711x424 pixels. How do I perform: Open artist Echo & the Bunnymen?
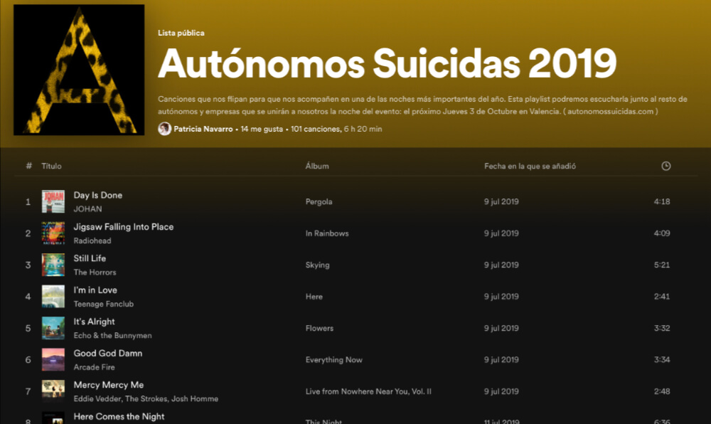112,336
